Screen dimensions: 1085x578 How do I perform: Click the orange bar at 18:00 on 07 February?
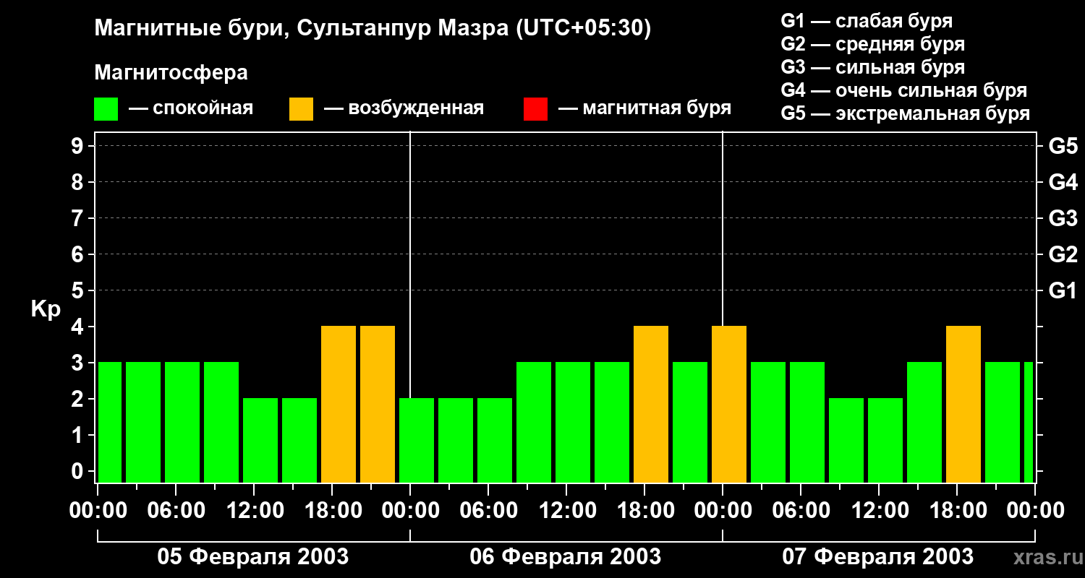tap(963, 404)
